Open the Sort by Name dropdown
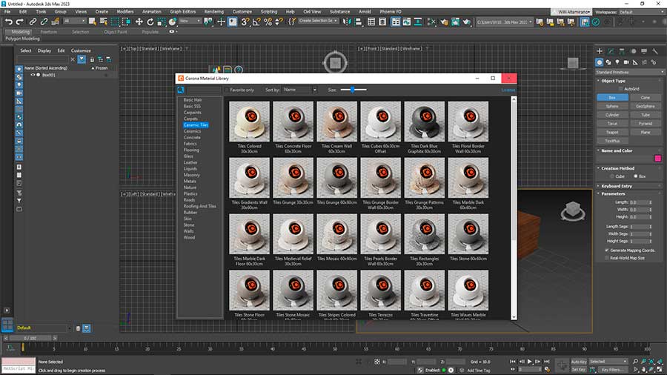The height and width of the screenshot is (375, 667). tap(299, 90)
